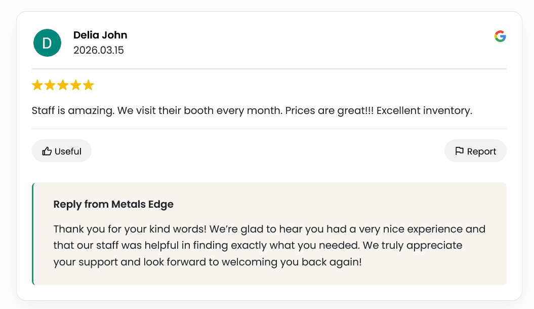
Task: Click the flag icon on Report
Action: [461, 150]
